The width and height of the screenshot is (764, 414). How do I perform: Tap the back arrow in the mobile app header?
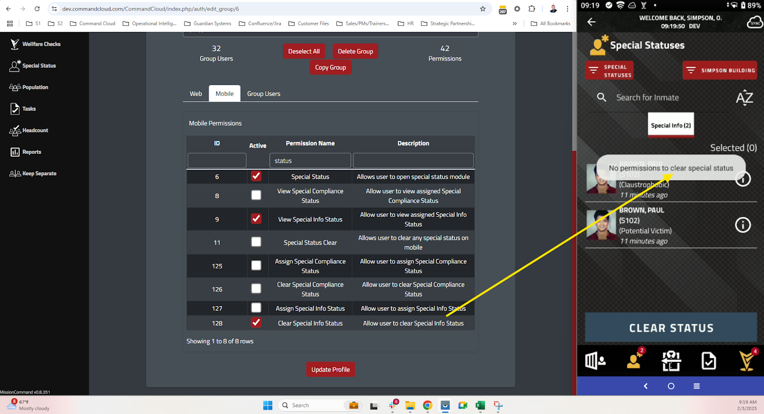(591, 22)
